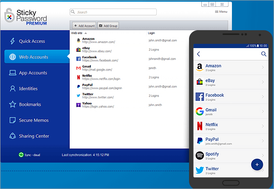
Task: Select Bookmarks in sidebar
Action: (30, 104)
